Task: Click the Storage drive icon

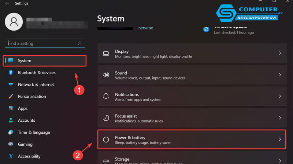Action: pos(106,161)
